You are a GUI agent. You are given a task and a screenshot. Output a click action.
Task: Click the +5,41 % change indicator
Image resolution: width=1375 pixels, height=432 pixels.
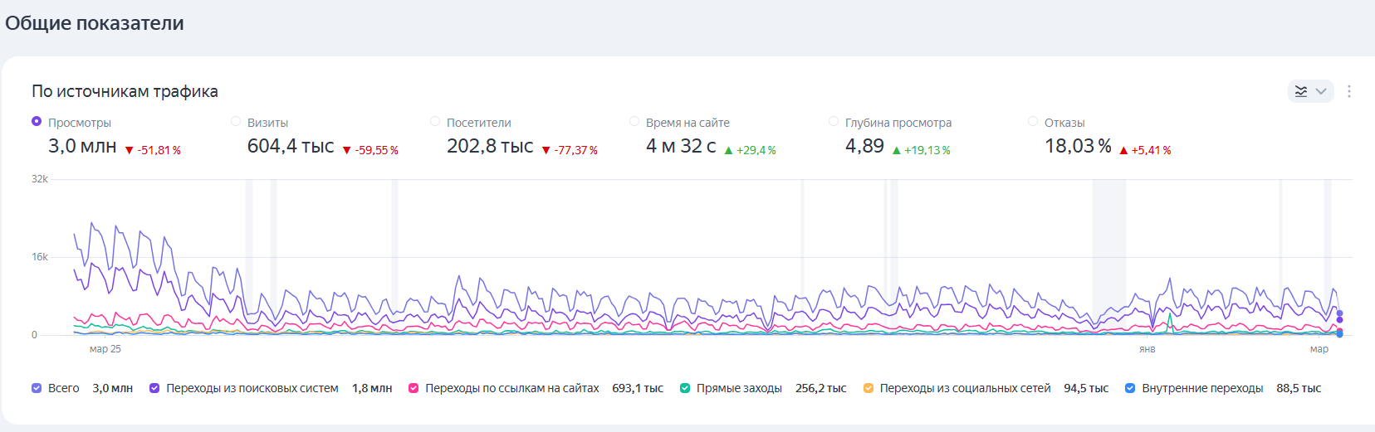pyautogui.click(x=1146, y=150)
